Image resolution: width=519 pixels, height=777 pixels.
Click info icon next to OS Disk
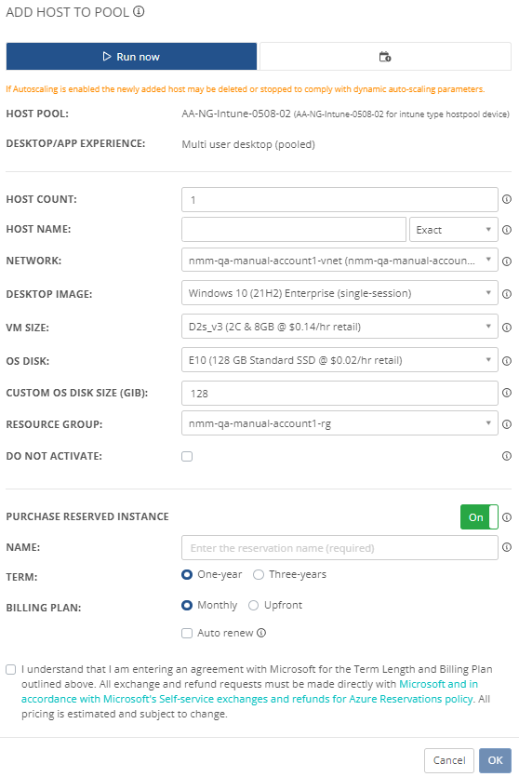coord(507,361)
